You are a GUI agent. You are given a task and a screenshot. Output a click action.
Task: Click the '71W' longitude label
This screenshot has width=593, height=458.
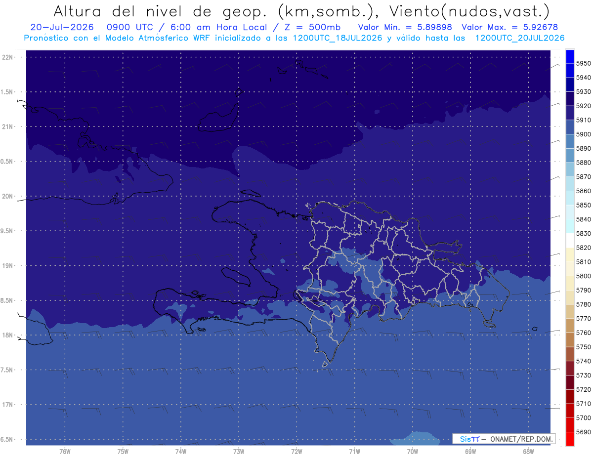(354, 452)
